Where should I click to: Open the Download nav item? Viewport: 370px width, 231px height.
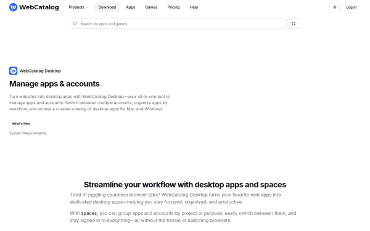coord(107,7)
